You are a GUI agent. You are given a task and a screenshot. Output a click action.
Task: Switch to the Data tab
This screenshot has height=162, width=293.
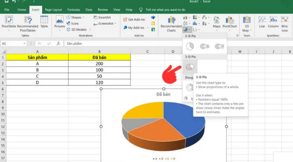(x=89, y=10)
